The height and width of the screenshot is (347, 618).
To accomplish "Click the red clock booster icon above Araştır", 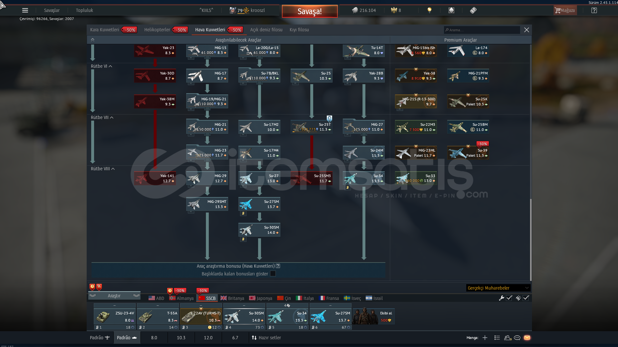I will click(92, 286).
